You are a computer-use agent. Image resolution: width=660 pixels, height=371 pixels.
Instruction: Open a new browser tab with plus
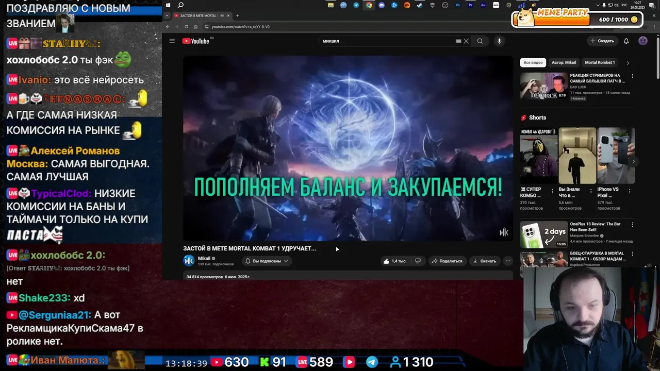click(x=237, y=15)
